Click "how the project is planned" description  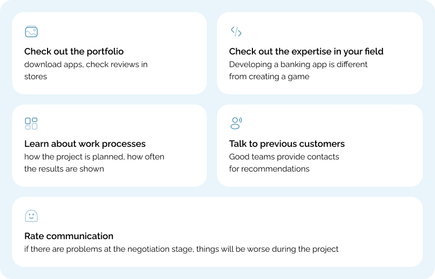94,157
